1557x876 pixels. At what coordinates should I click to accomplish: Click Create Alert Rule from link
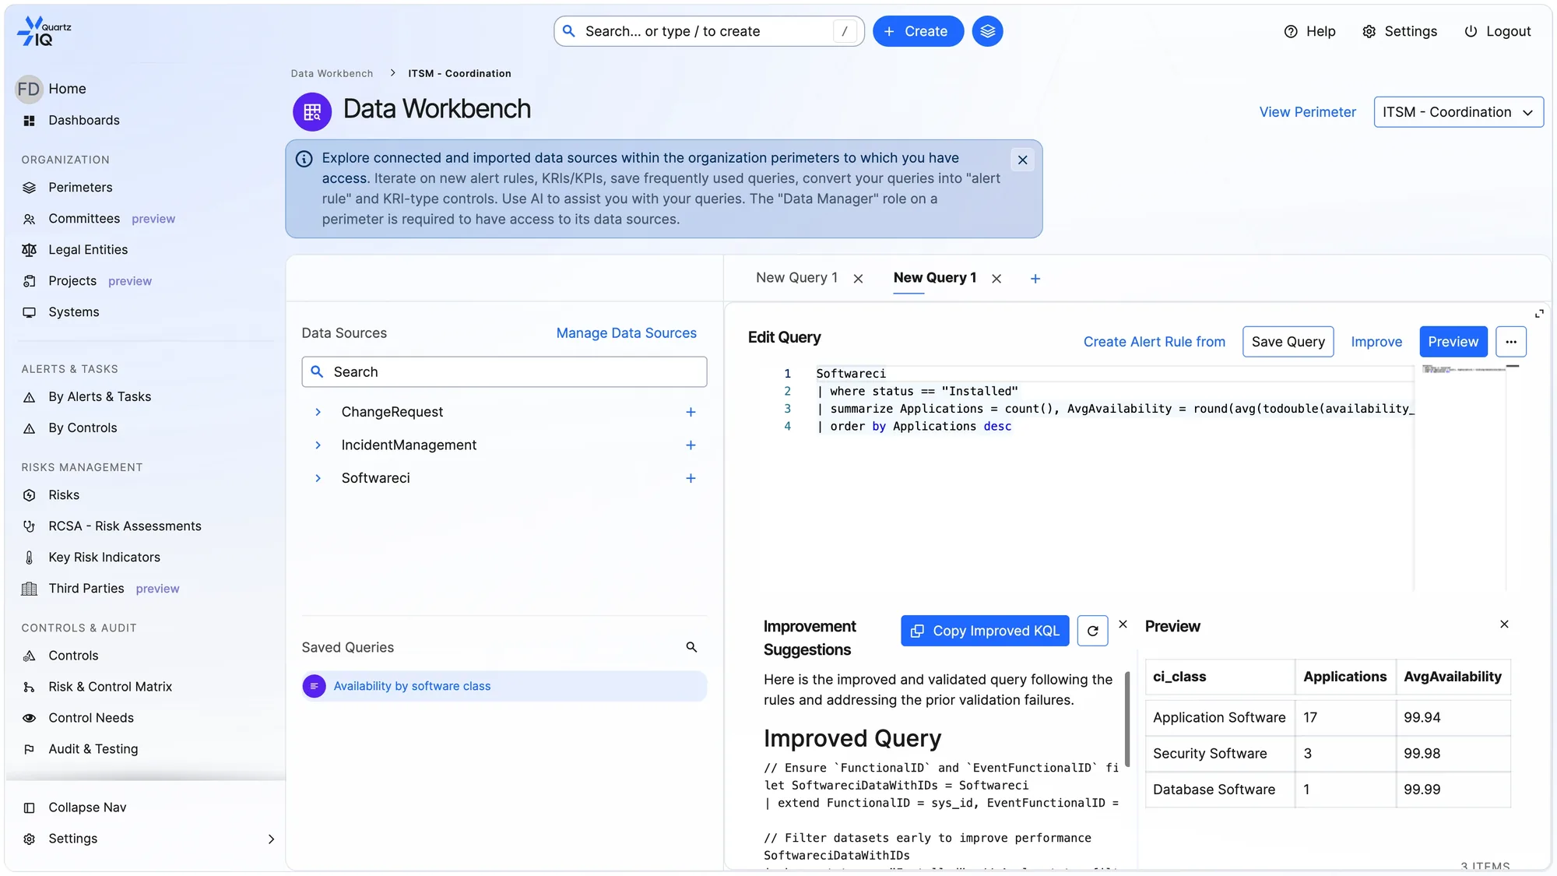[x=1154, y=341]
